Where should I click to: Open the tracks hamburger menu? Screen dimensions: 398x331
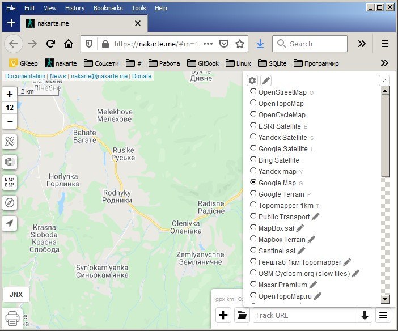point(383,315)
